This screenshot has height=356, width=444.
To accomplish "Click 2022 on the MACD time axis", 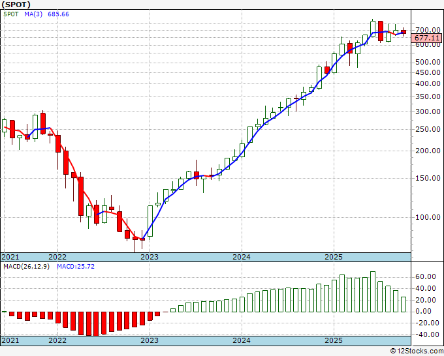I will click(x=57, y=340).
